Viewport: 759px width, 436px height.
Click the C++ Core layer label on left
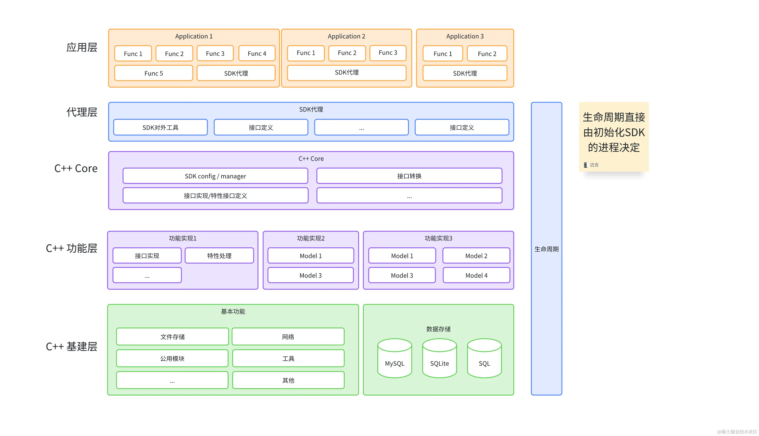[x=76, y=168]
